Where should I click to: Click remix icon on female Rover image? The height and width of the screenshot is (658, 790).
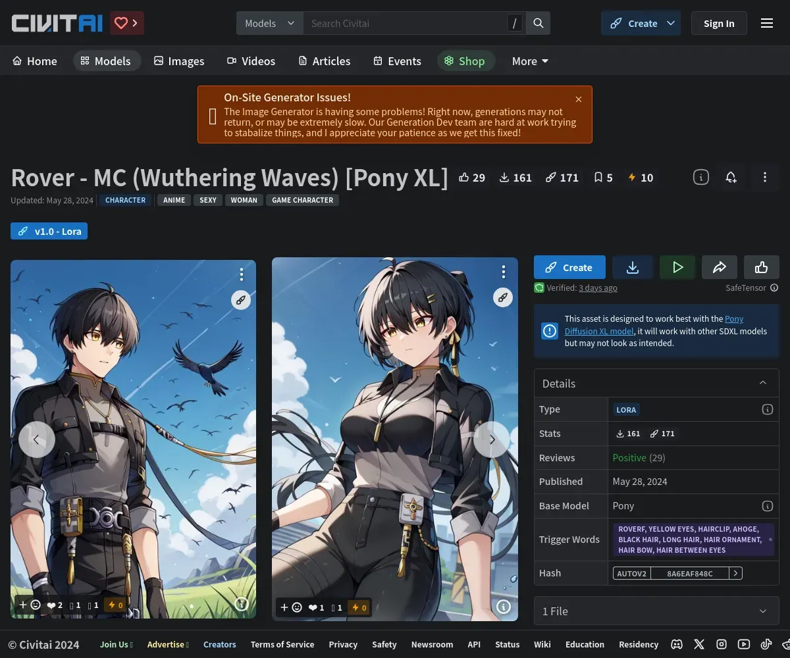pyautogui.click(x=503, y=297)
